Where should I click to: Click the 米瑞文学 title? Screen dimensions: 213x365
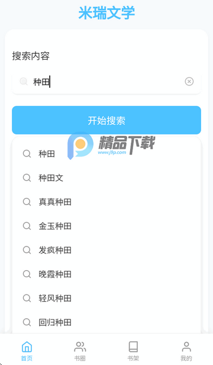coord(106,12)
